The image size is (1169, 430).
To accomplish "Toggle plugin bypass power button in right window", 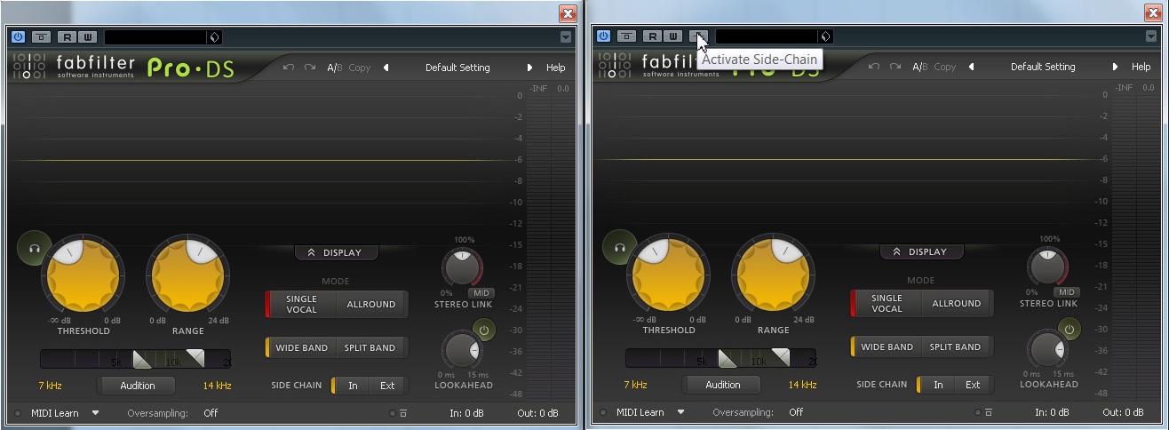I will pyautogui.click(x=604, y=36).
